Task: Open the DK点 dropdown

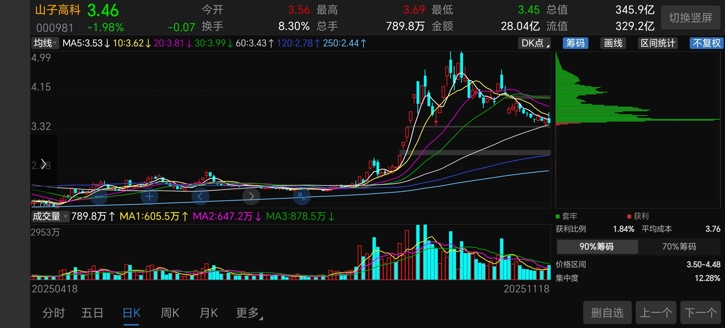Action: click(535, 43)
